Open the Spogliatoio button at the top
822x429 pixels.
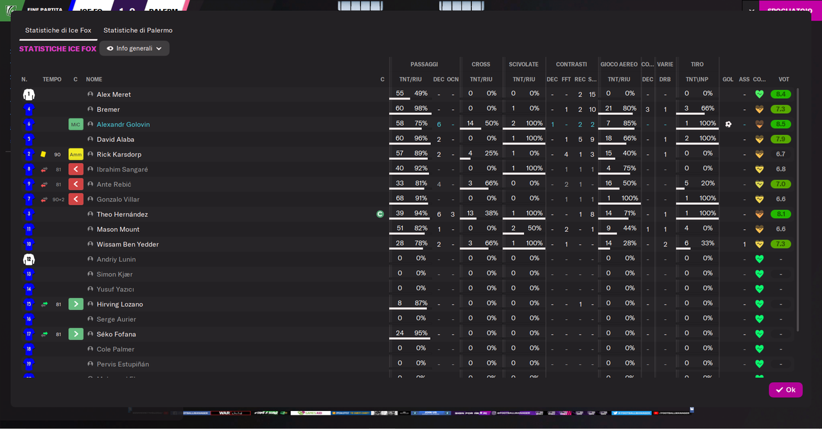pyautogui.click(x=790, y=10)
